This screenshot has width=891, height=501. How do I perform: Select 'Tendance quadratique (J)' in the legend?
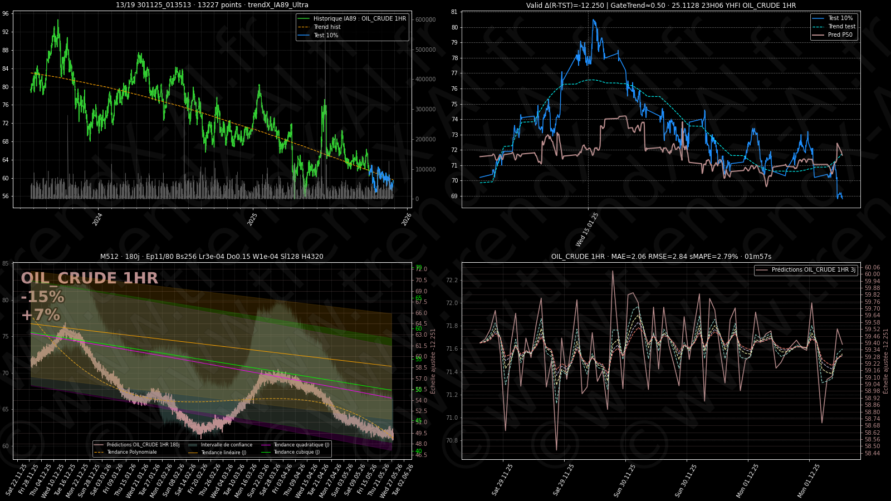[x=301, y=445]
